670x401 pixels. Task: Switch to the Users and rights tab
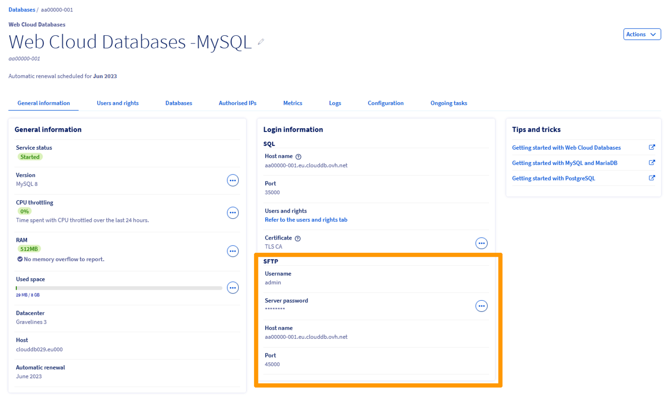point(117,103)
